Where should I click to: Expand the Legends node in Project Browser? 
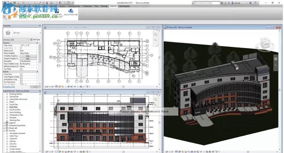click(x=4, y=123)
